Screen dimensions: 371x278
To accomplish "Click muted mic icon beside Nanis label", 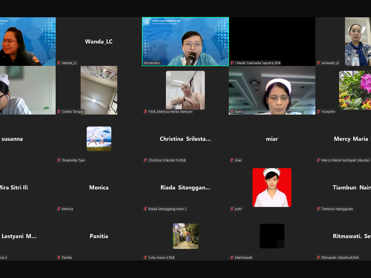I will point(232,111).
